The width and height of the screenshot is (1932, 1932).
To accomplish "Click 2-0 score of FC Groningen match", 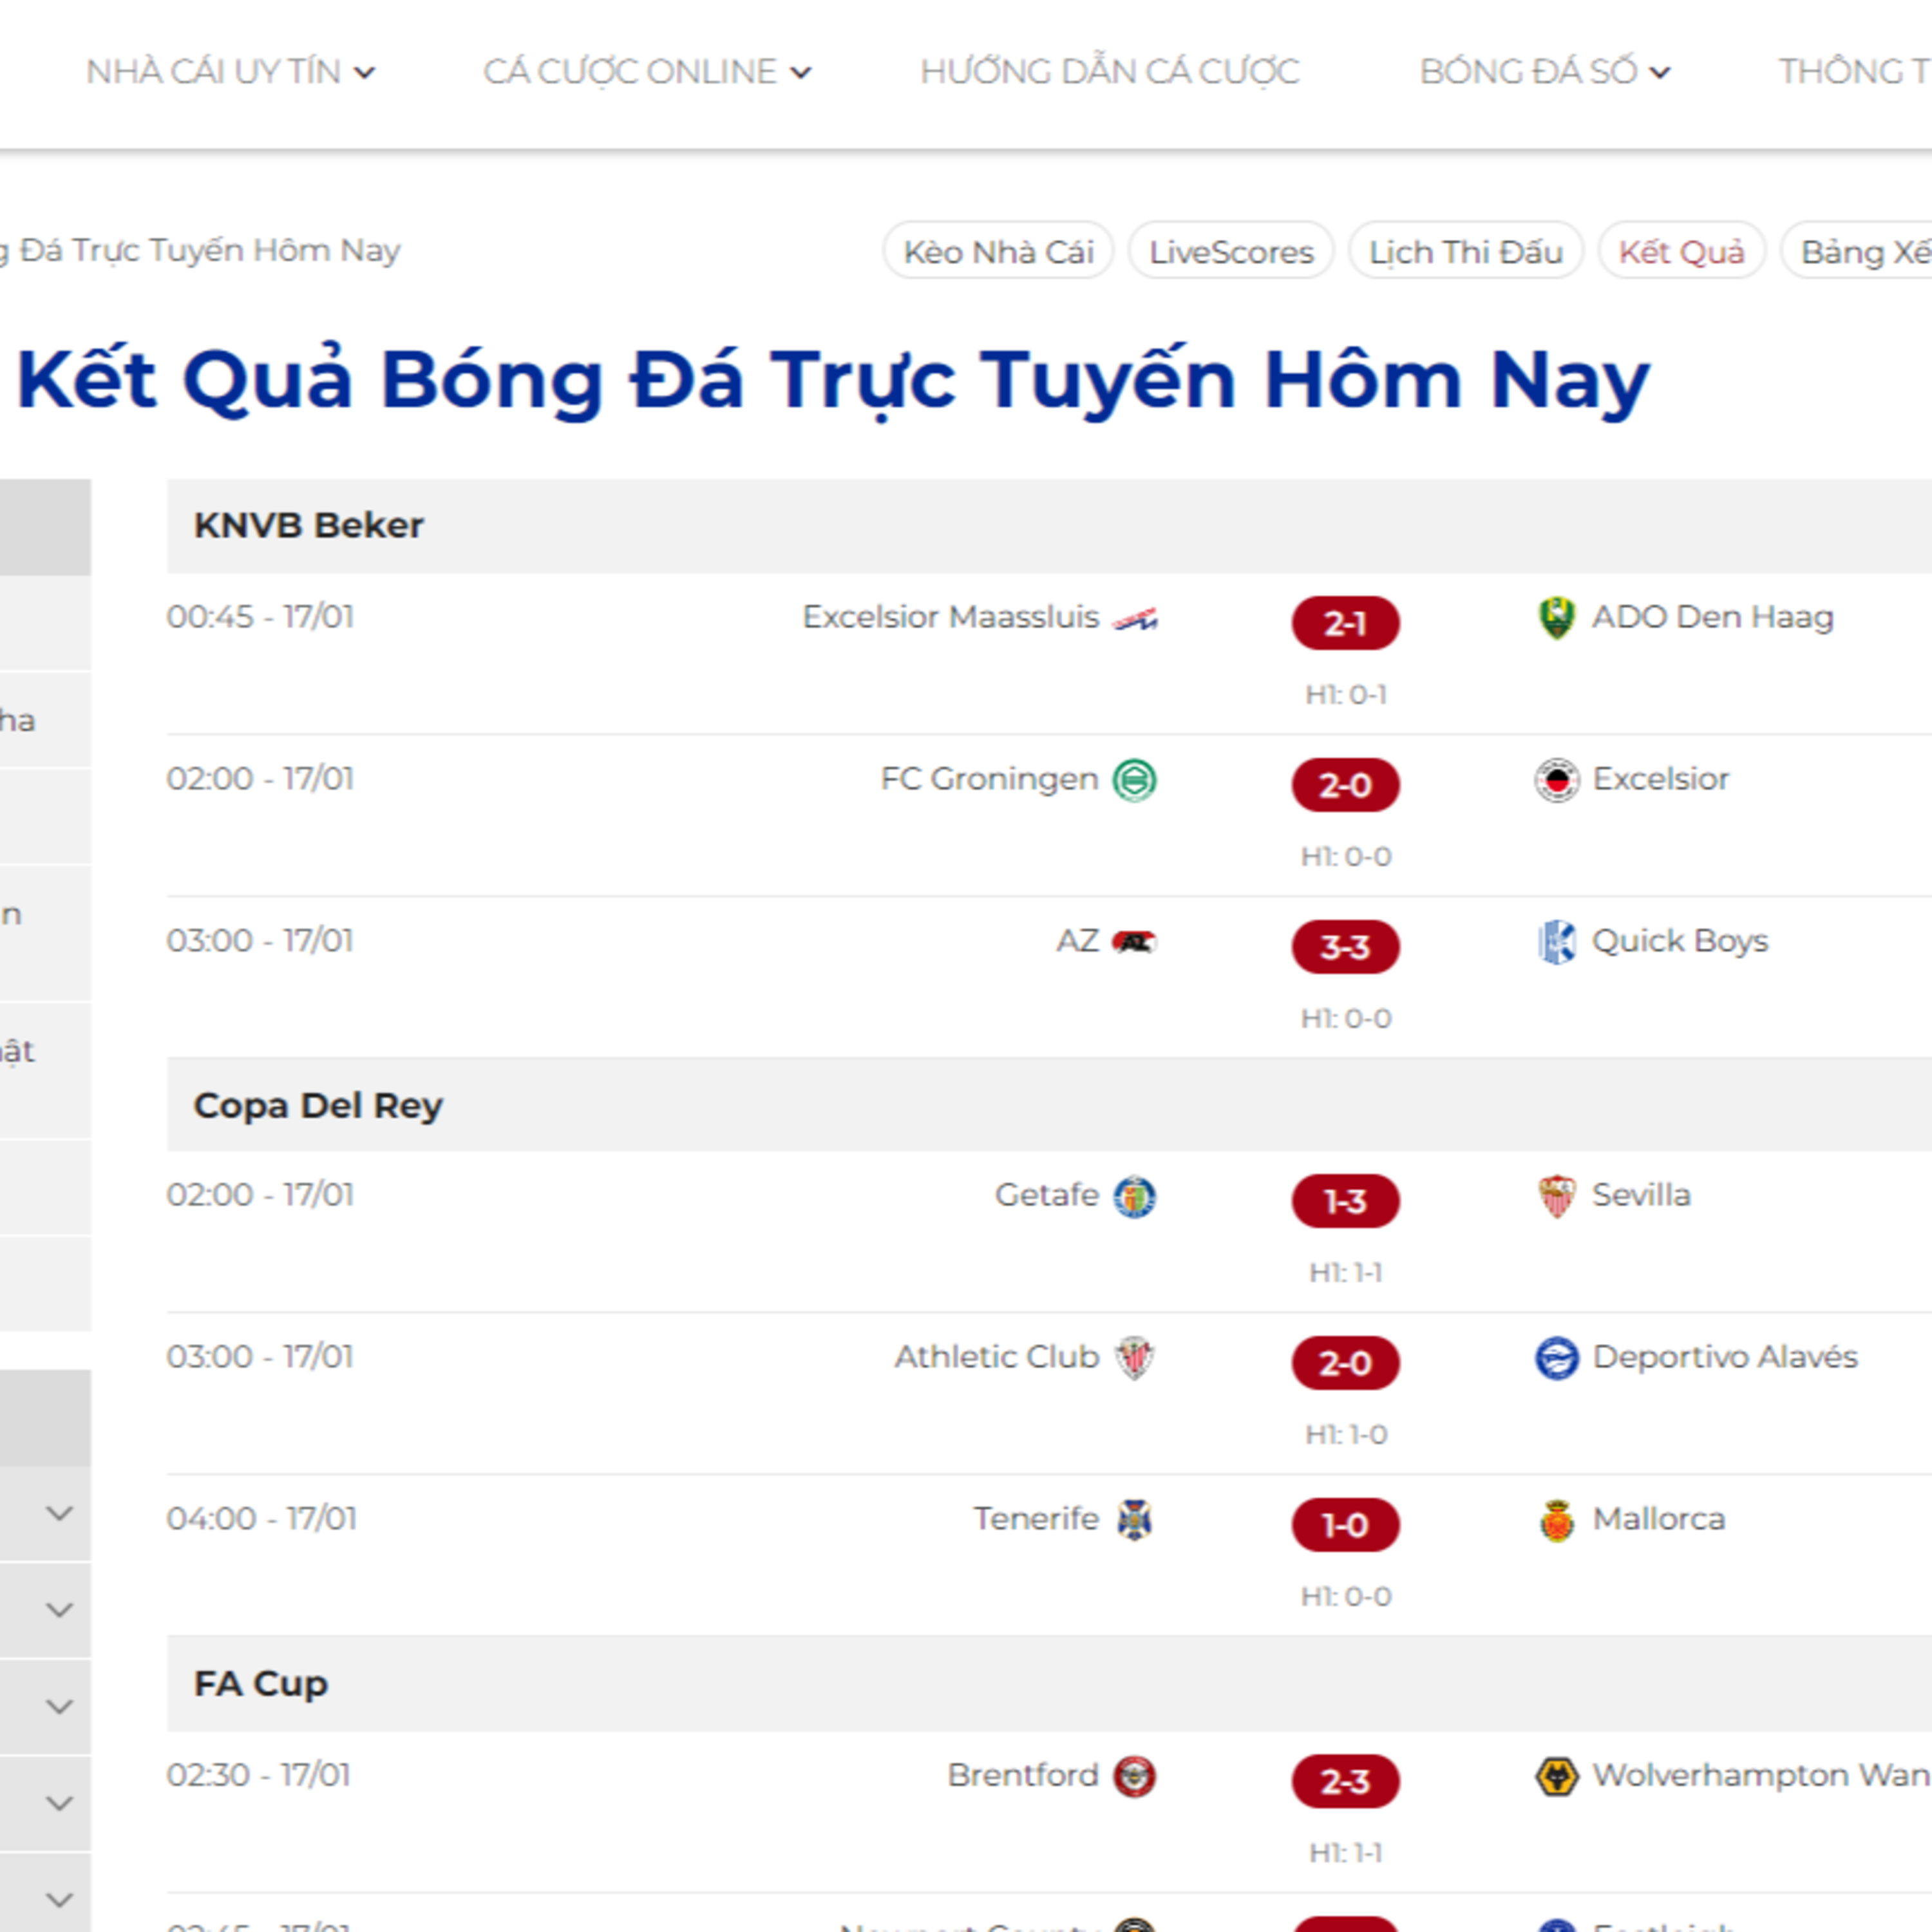I will pyautogui.click(x=1345, y=785).
